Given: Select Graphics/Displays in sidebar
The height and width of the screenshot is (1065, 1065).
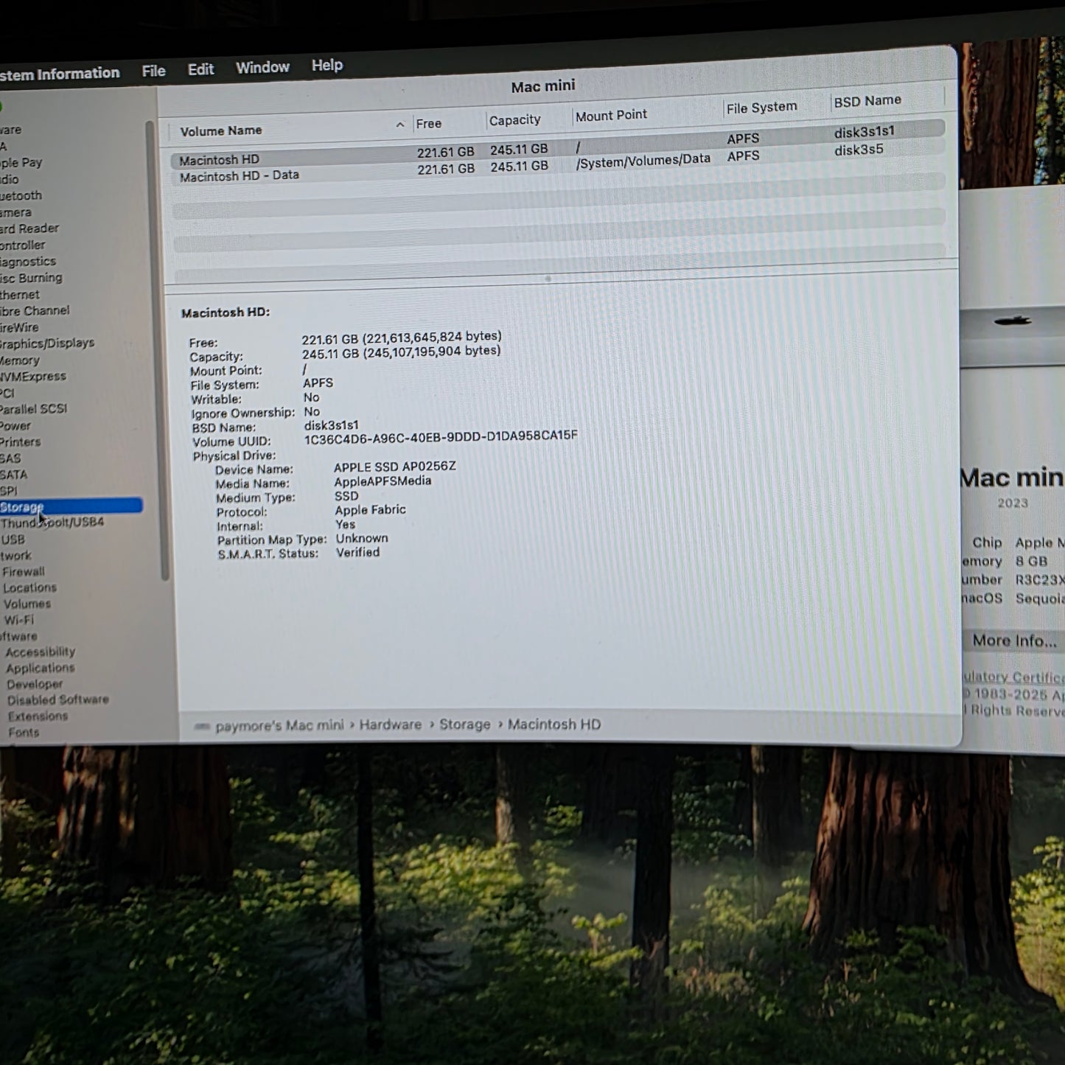Looking at the screenshot, I should (47, 343).
